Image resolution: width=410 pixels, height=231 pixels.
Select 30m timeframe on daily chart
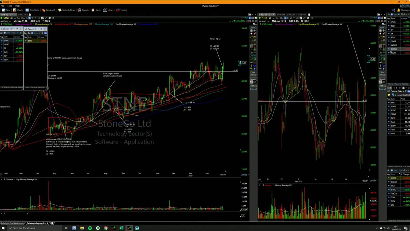click(x=23, y=18)
